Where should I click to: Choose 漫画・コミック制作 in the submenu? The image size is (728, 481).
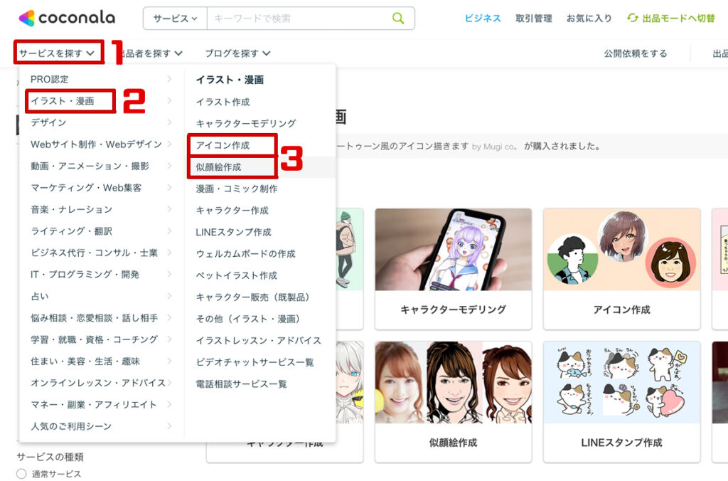pyautogui.click(x=236, y=189)
